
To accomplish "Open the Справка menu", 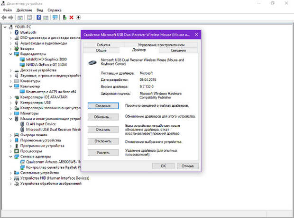I will click(x=55, y=10).
